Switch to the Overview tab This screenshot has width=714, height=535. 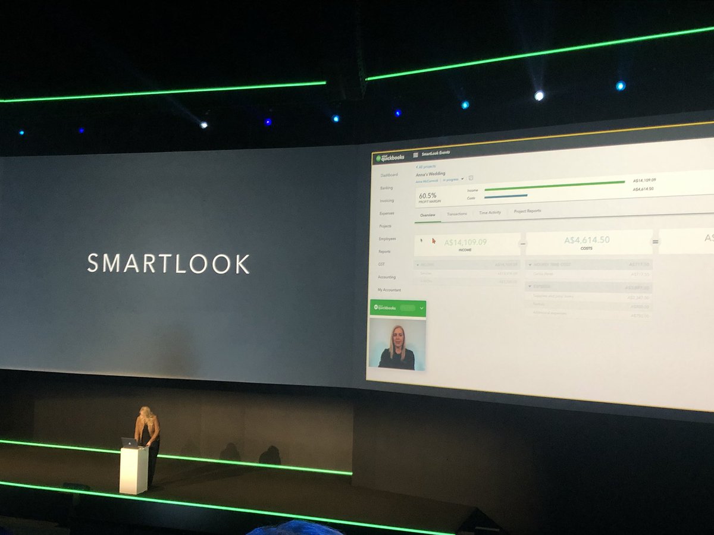click(428, 215)
